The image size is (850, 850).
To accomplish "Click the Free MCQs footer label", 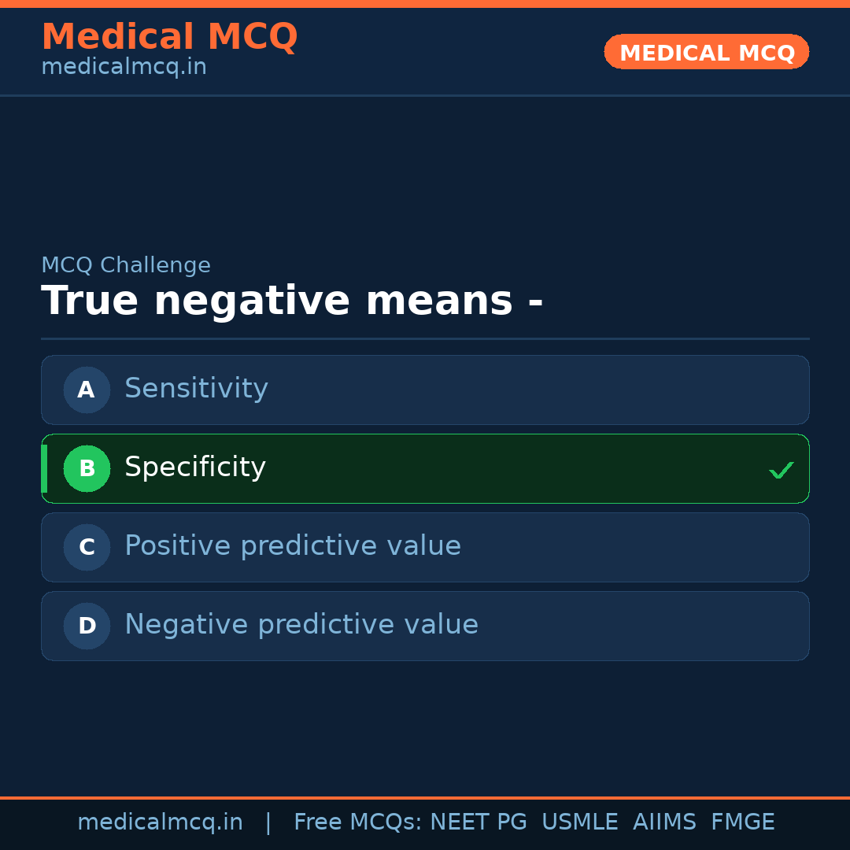I will (x=357, y=822).
